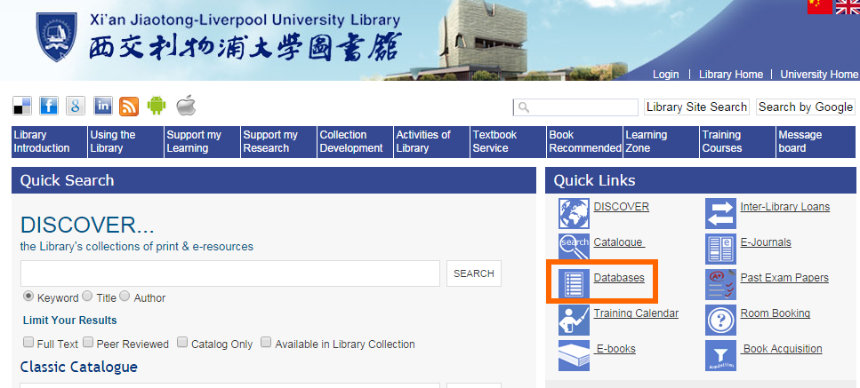Open the Training Courses menu
860x388 pixels.
pos(737,142)
